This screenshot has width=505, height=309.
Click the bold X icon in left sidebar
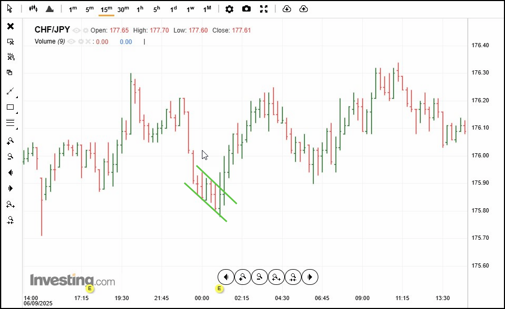10,26
